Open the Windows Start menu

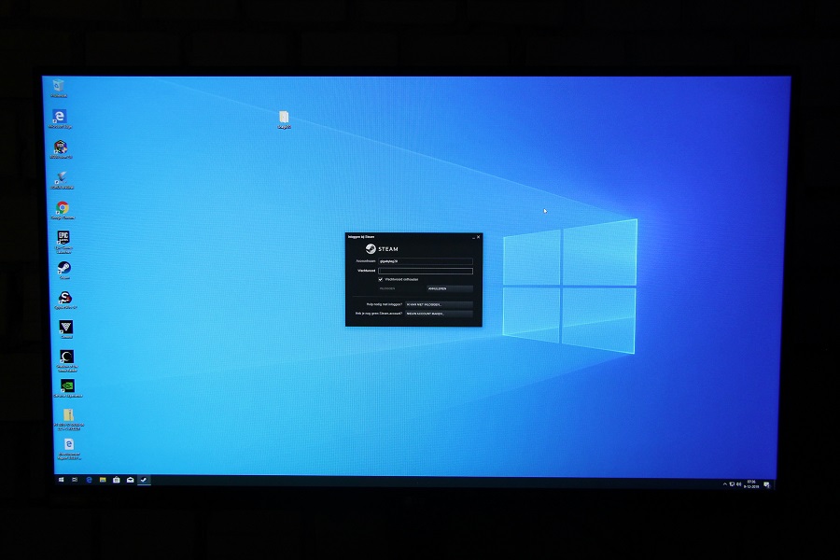pos(62,480)
